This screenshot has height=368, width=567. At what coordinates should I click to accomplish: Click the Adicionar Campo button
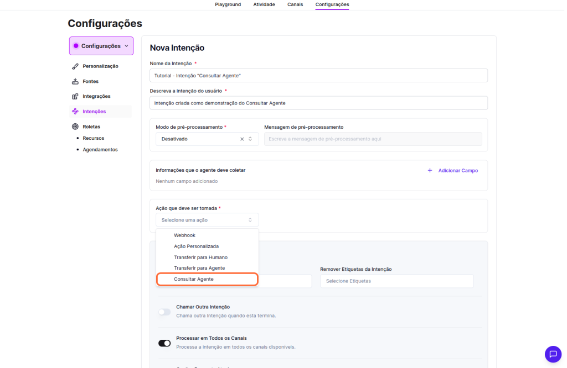pos(457,171)
